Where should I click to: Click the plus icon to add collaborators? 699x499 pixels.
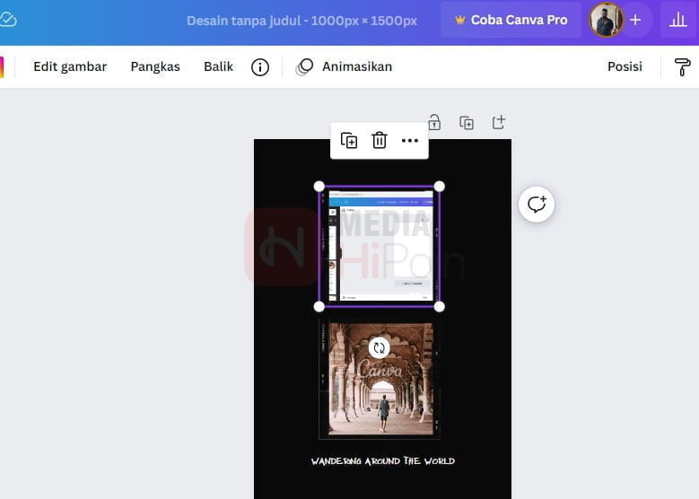coord(635,20)
